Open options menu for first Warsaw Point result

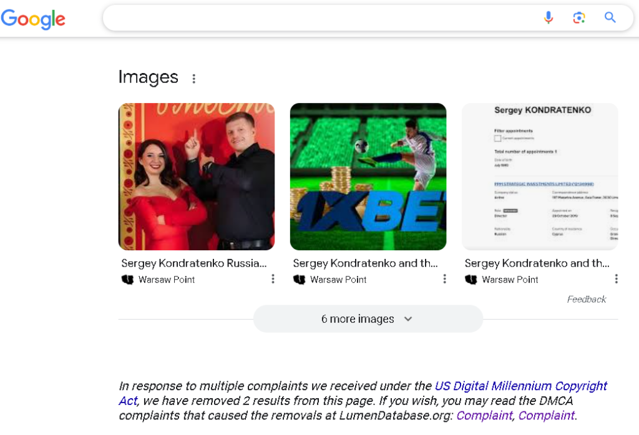(273, 279)
